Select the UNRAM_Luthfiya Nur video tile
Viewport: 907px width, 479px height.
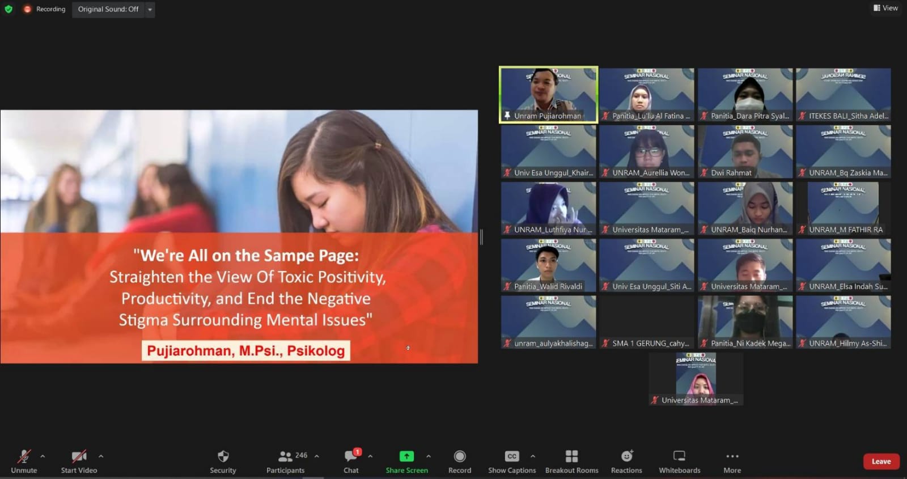pyautogui.click(x=548, y=209)
